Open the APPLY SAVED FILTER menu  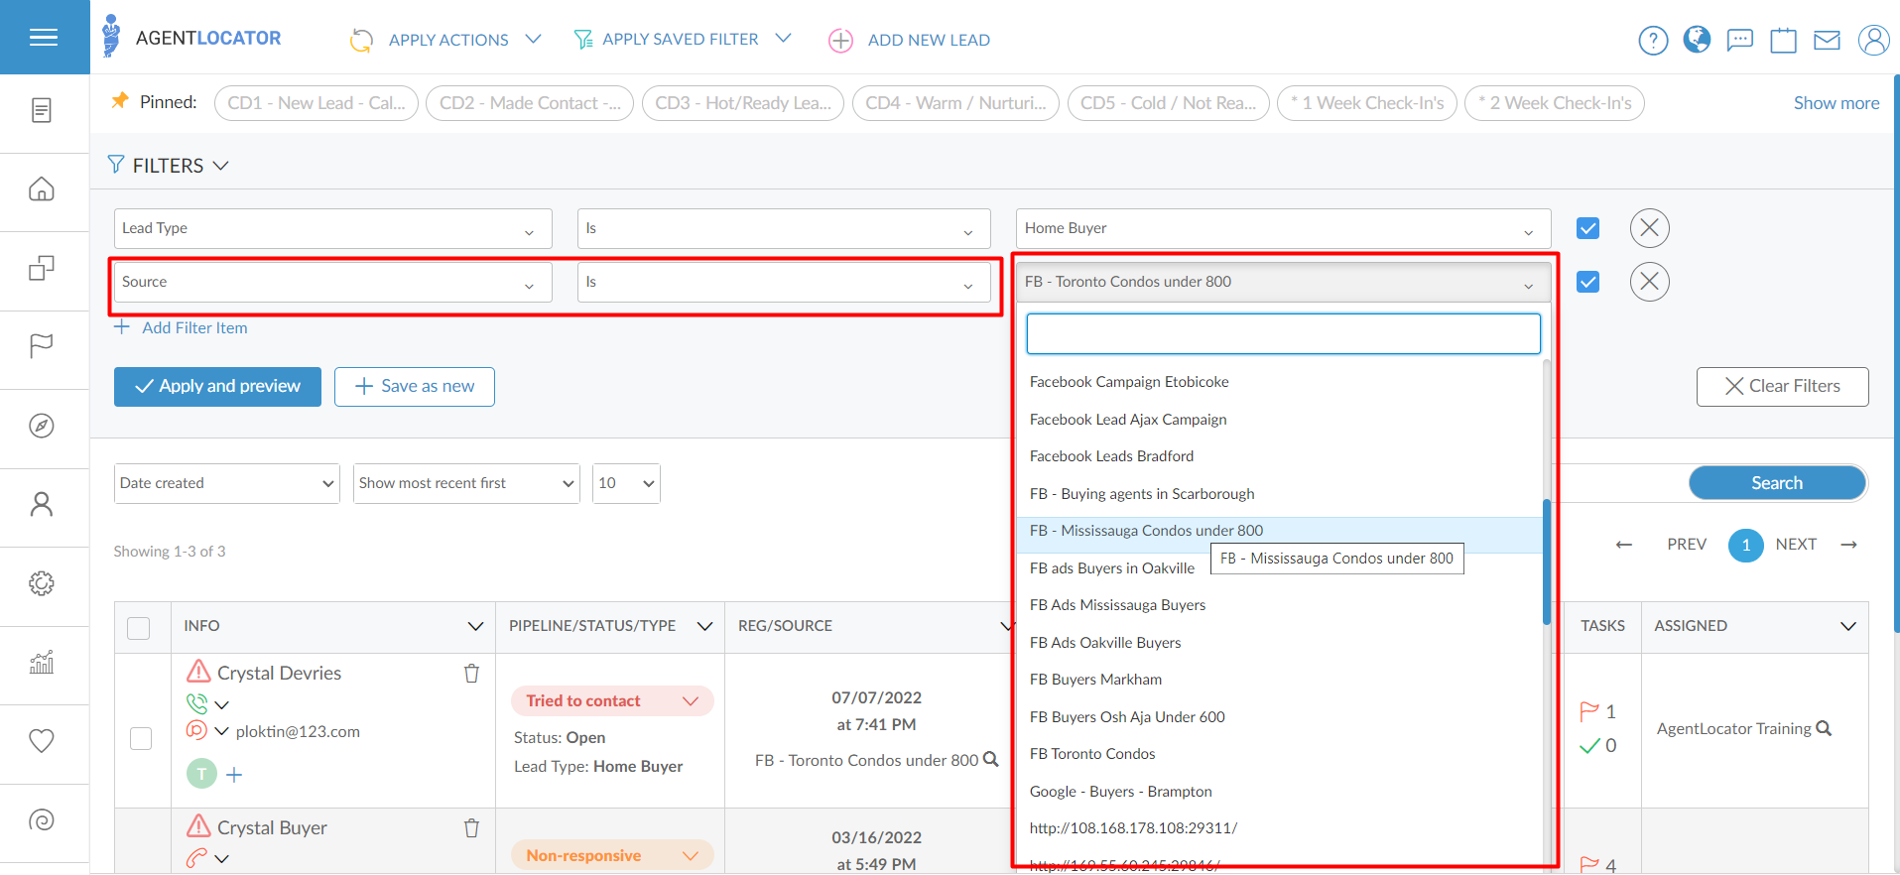pos(683,39)
